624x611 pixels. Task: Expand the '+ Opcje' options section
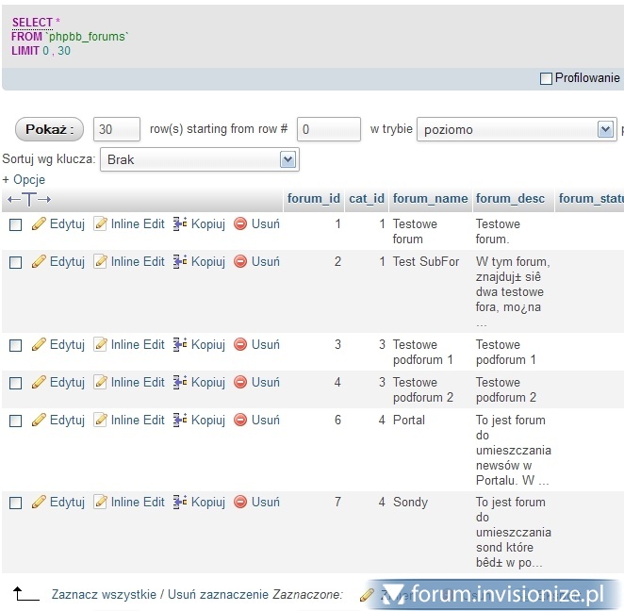[24, 179]
